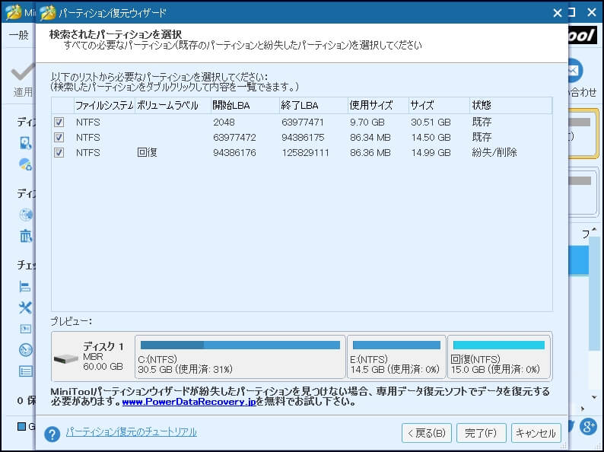The image size is (604, 452).
Task: Click the pie chart recycle sidebar icon
Action: click(x=26, y=164)
